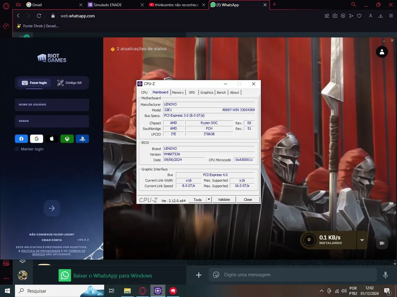The width and height of the screenshot is (397, 297).
Task: Mute the volume in the system tray
Action: pos(344,291)
